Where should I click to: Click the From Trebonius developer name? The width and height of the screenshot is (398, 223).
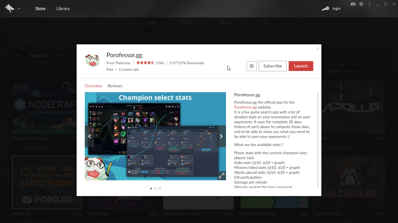point(119,63)
